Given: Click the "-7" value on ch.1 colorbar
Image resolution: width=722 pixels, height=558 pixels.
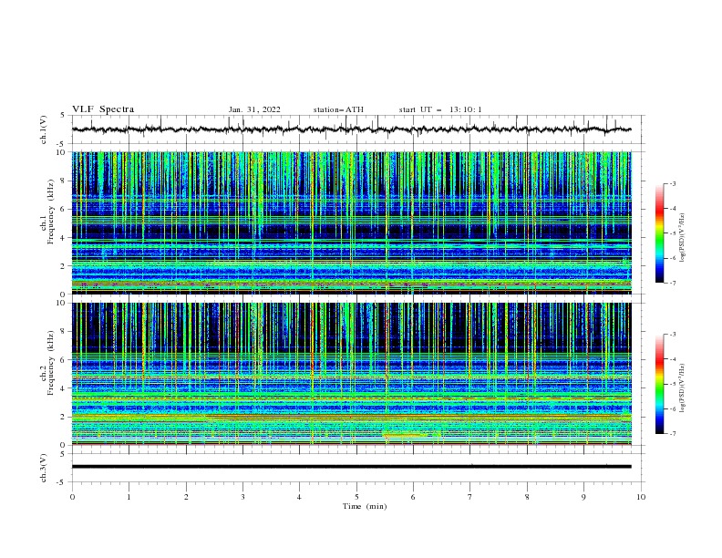Looking at the screenshot, I should coord(672,283).
